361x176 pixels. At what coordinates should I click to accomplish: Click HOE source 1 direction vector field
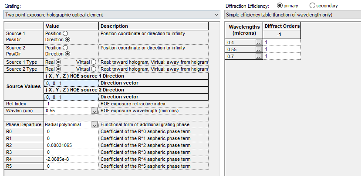tap(71, 83)
